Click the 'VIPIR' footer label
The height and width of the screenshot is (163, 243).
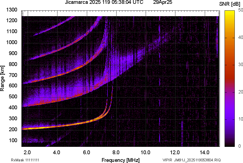point(167,160)
